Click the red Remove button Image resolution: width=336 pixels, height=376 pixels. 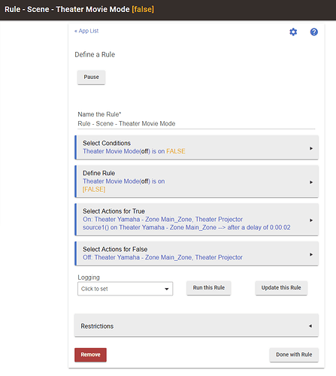(x=90, y=355)
